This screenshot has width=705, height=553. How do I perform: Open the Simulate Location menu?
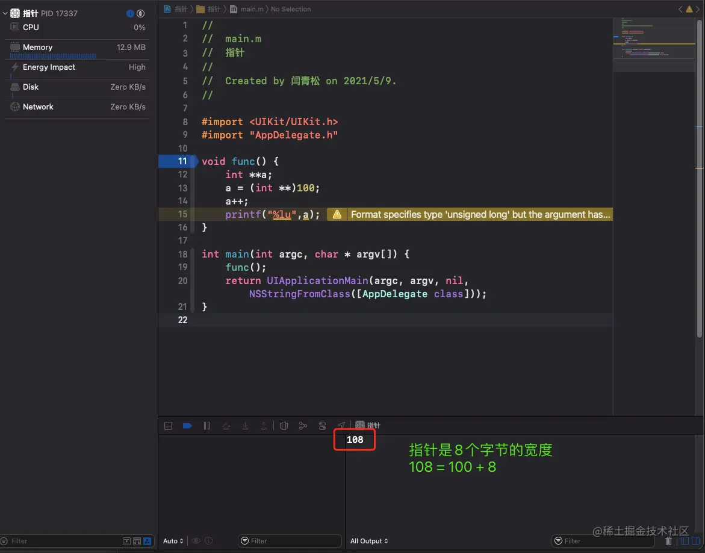click(341, 425)
